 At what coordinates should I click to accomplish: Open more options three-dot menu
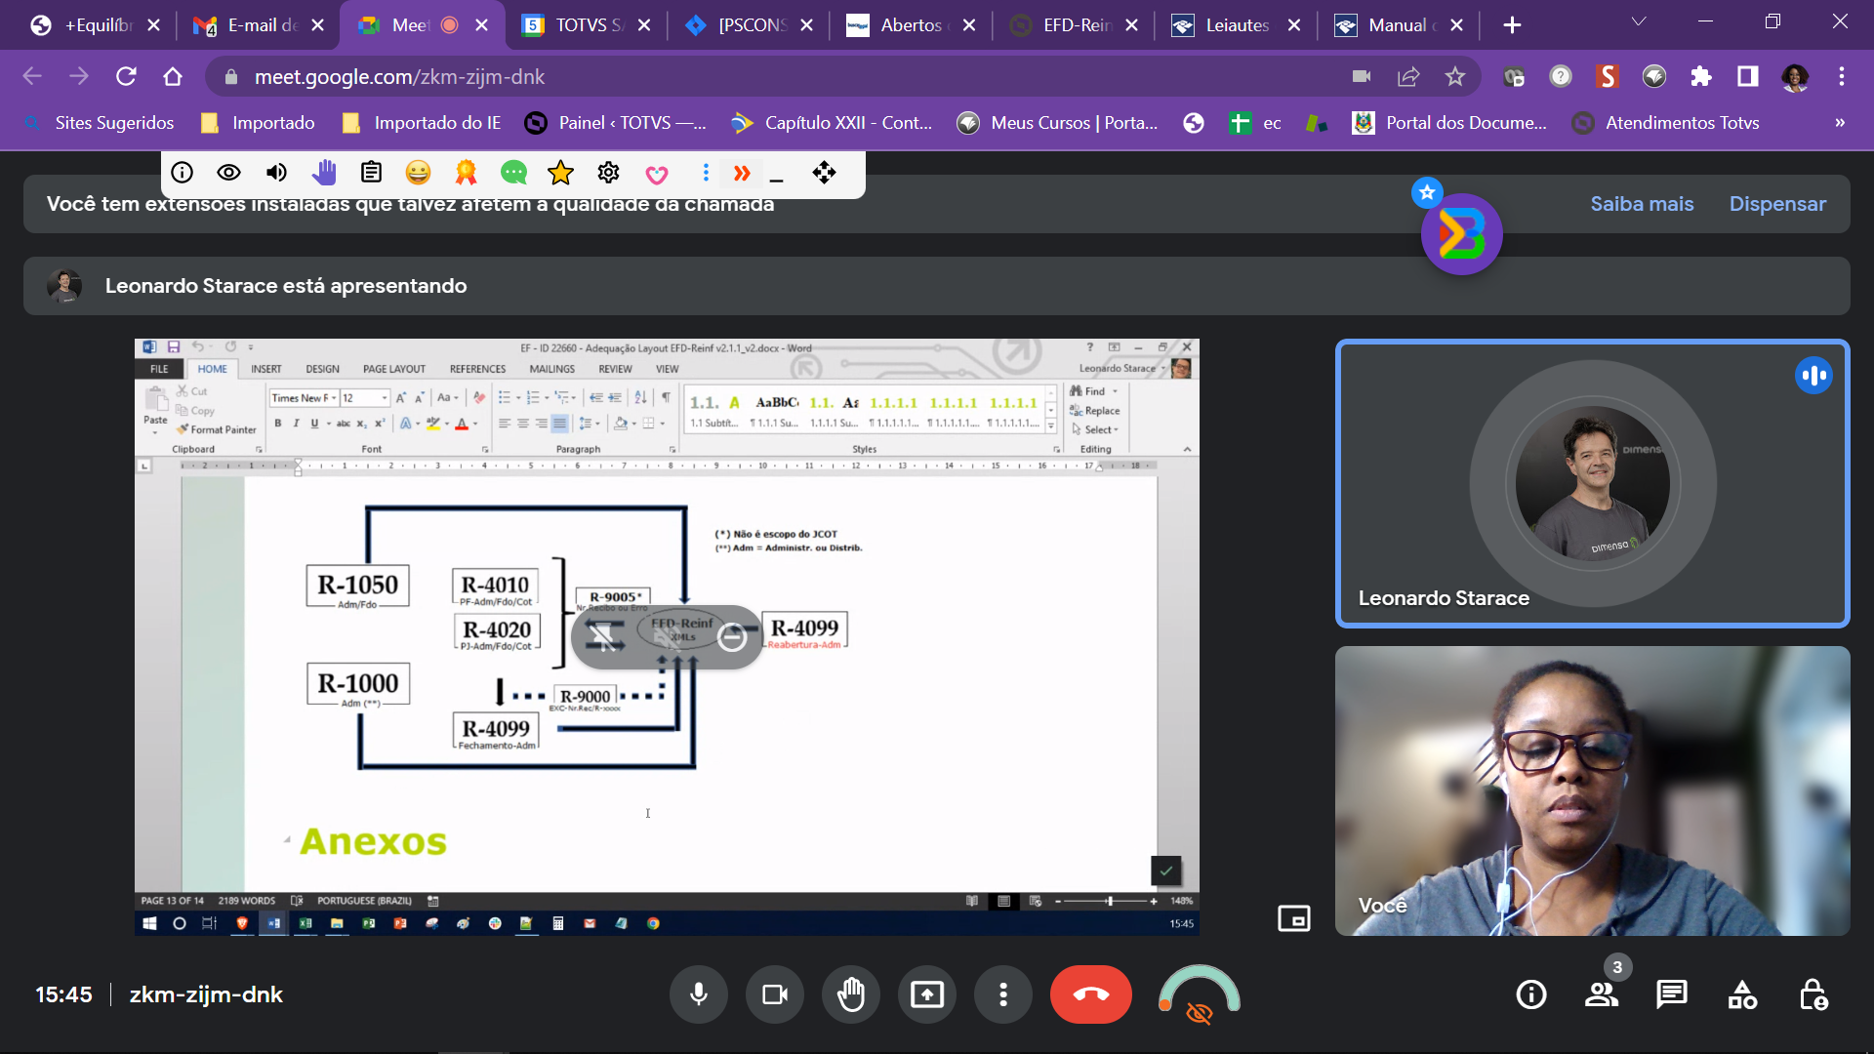pos(1002,994)
